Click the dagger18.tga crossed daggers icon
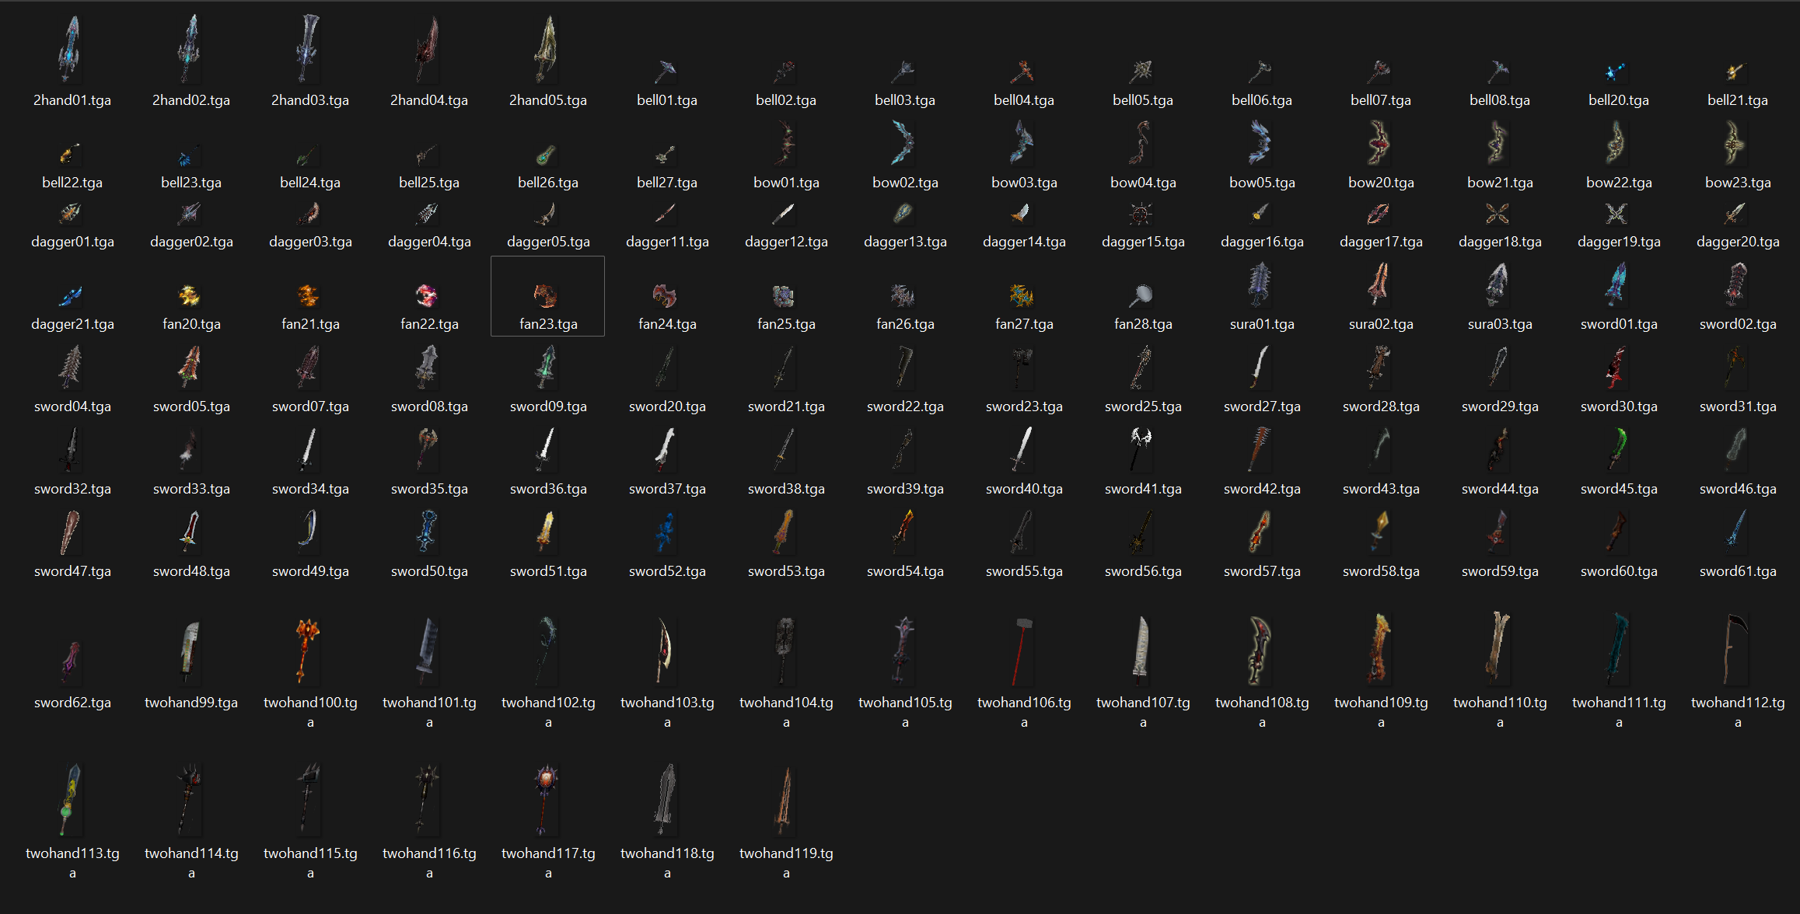Image resolution: width=1800 pixels, height=914 pixels. pos(1498,213)
